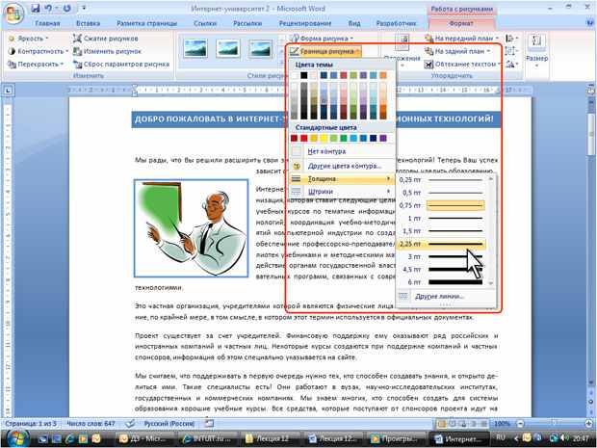Viewport: 597px width, 448px height.
Task: Open the Форма рисунка picture shape dropdown
Action: pyautogui.click(x=322, y=39)
